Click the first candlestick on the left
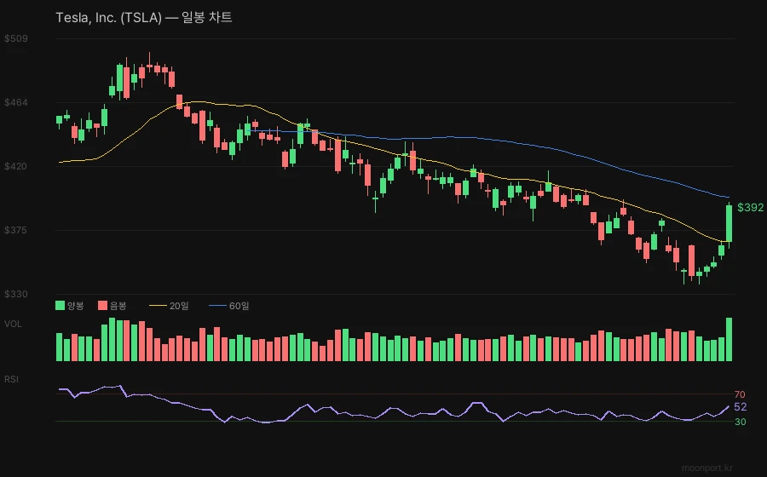This screenshot has width=767, height=477. click(60, 120)
